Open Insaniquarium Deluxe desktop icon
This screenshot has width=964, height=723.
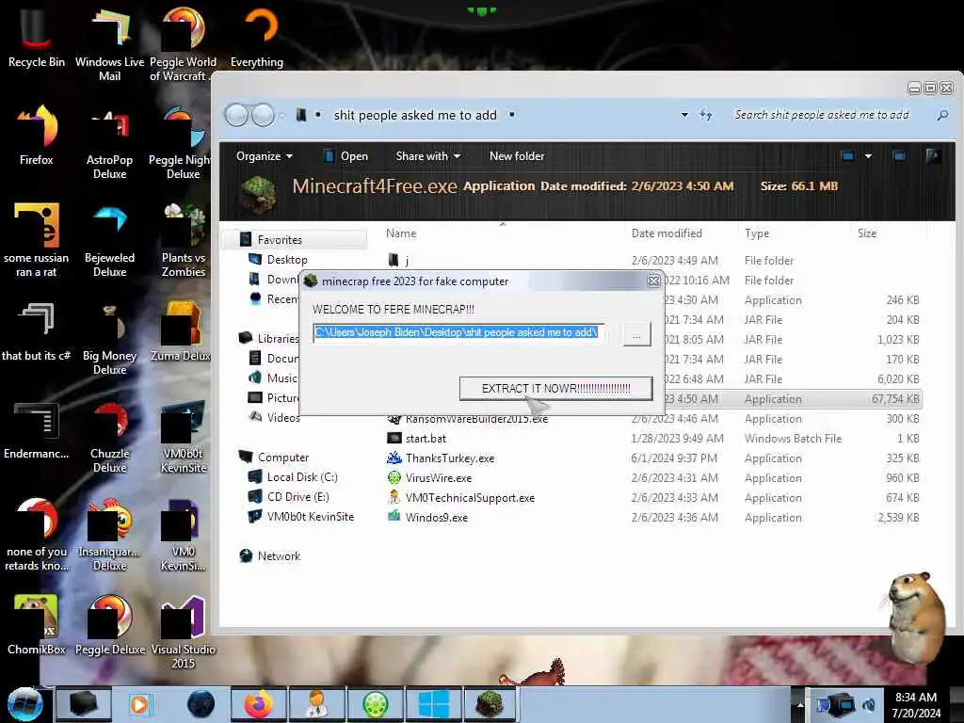tap(109, 535)
